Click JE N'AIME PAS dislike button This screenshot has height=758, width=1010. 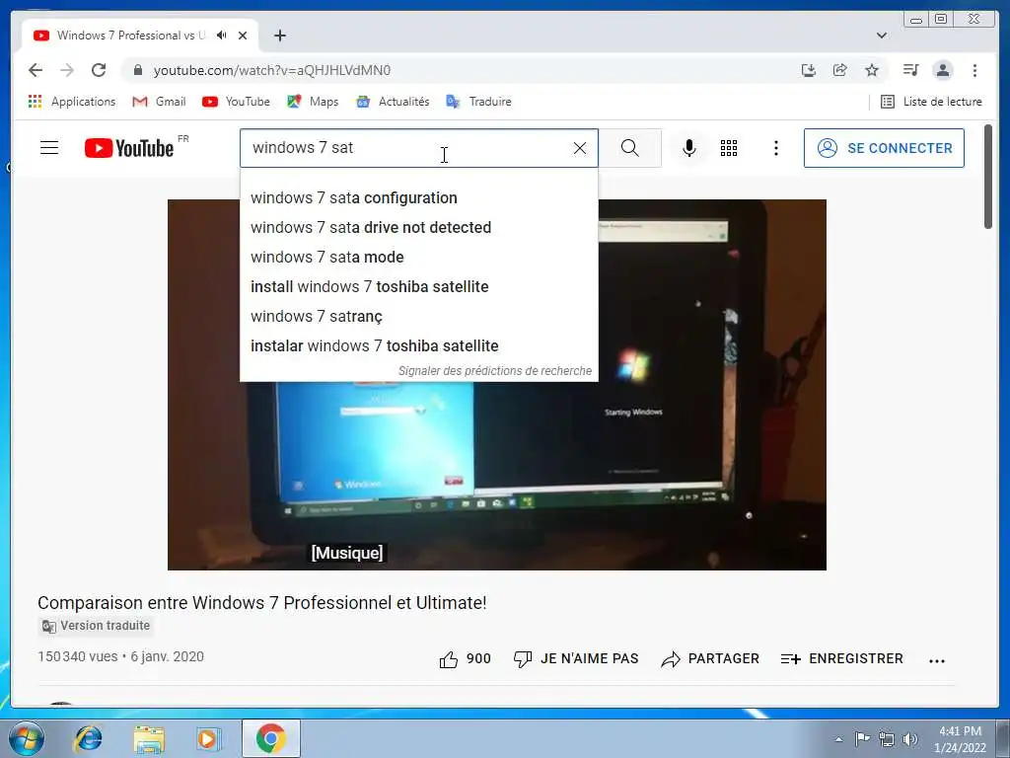(576, 658)
